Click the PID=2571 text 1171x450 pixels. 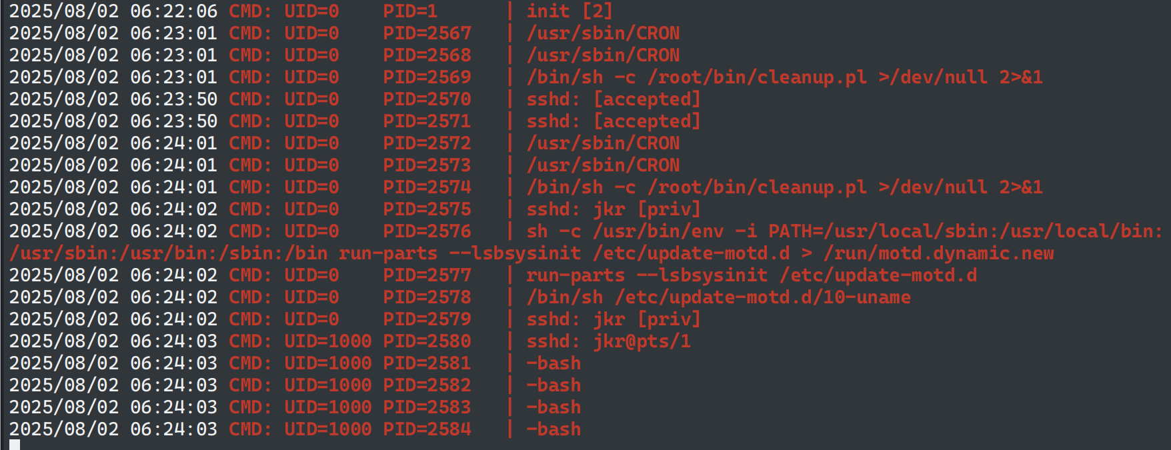(427, 121)
